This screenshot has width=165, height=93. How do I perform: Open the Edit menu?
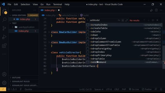click(x=16, y=4)
